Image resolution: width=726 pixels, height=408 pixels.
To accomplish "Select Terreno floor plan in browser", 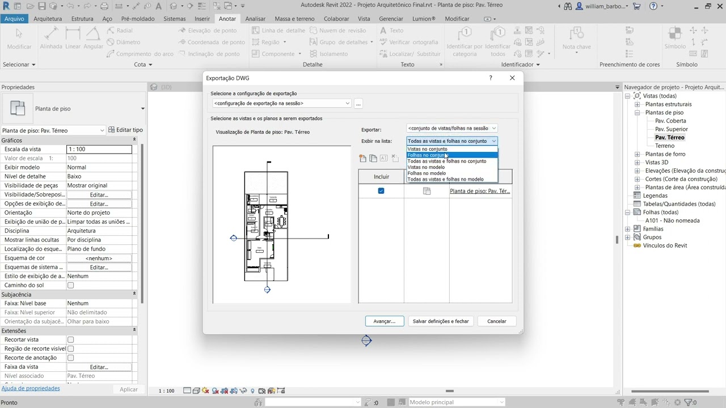I will pyautogui.click(x=665, y=146).
